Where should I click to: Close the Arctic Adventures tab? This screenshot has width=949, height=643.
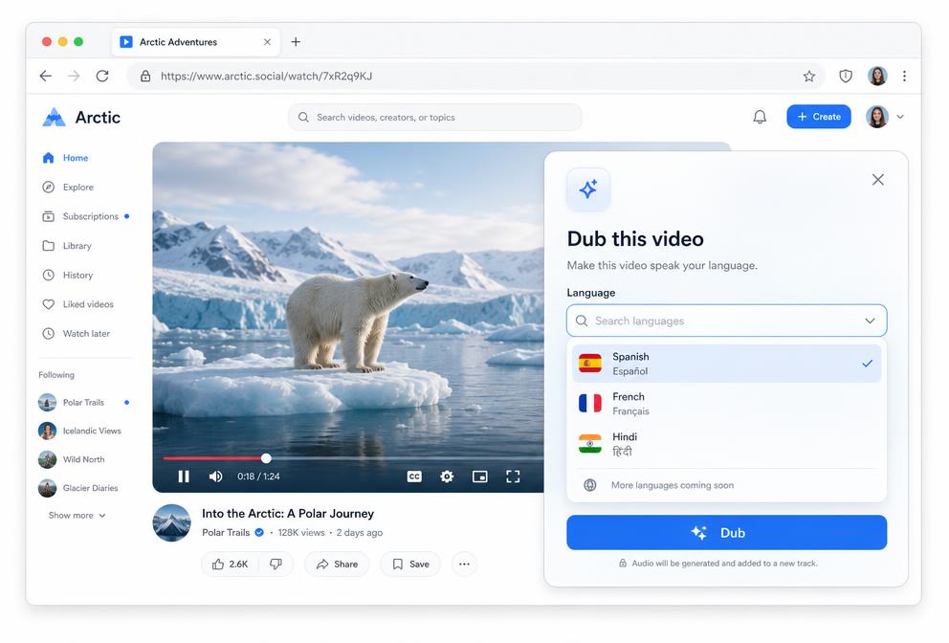[x=267, y=42]
